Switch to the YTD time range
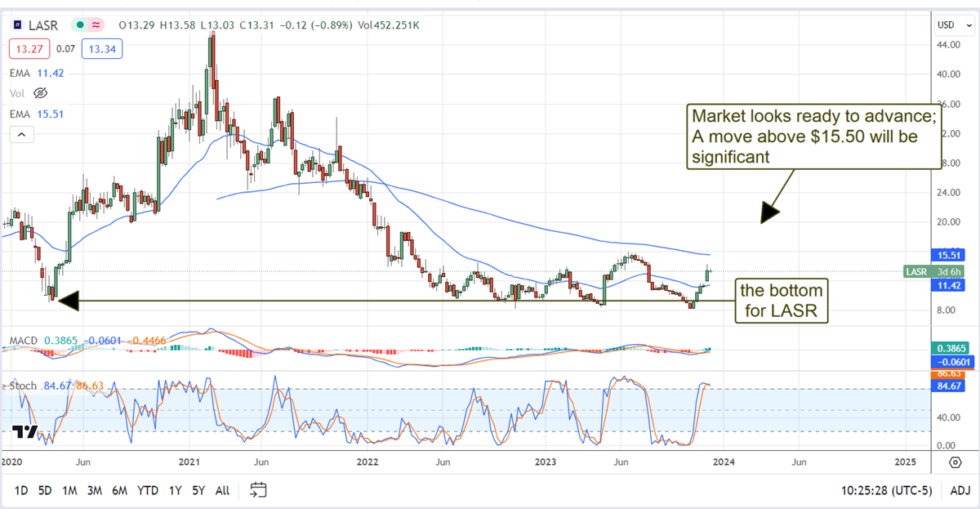980x509 pixels. [x=148, y=490]
